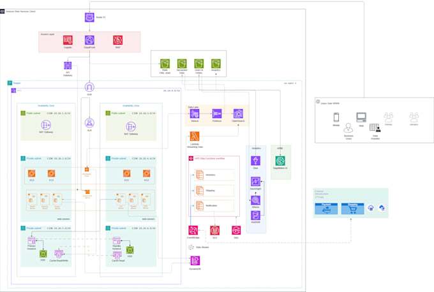Click the Standby Instance database icon
The image size is (434, 292).
point(117,240)
